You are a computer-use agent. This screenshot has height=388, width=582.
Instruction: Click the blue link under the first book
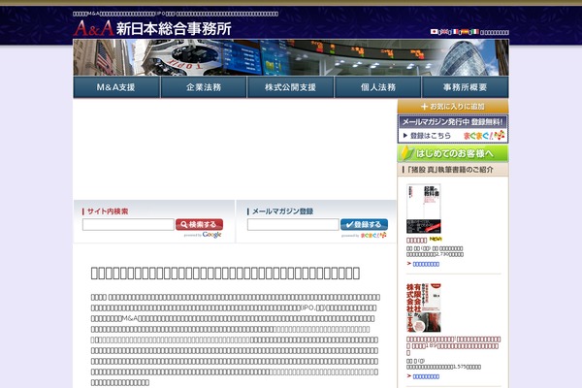(426, 264)
